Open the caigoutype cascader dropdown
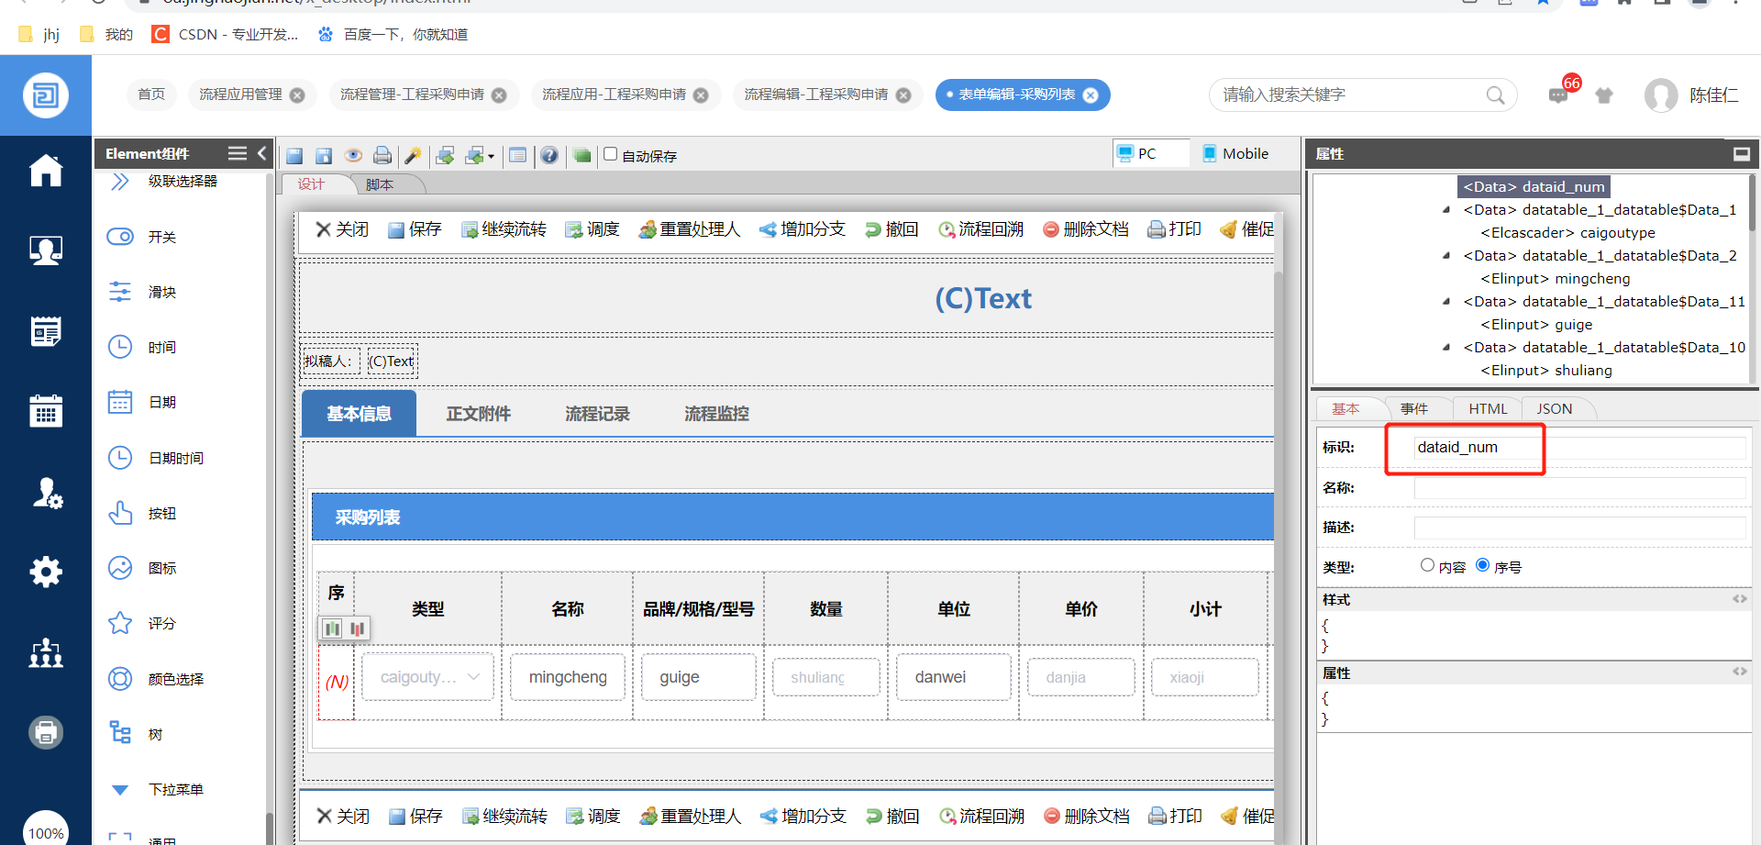The width and height of the screenshot is (1761, 845). (x=427, y=677)
